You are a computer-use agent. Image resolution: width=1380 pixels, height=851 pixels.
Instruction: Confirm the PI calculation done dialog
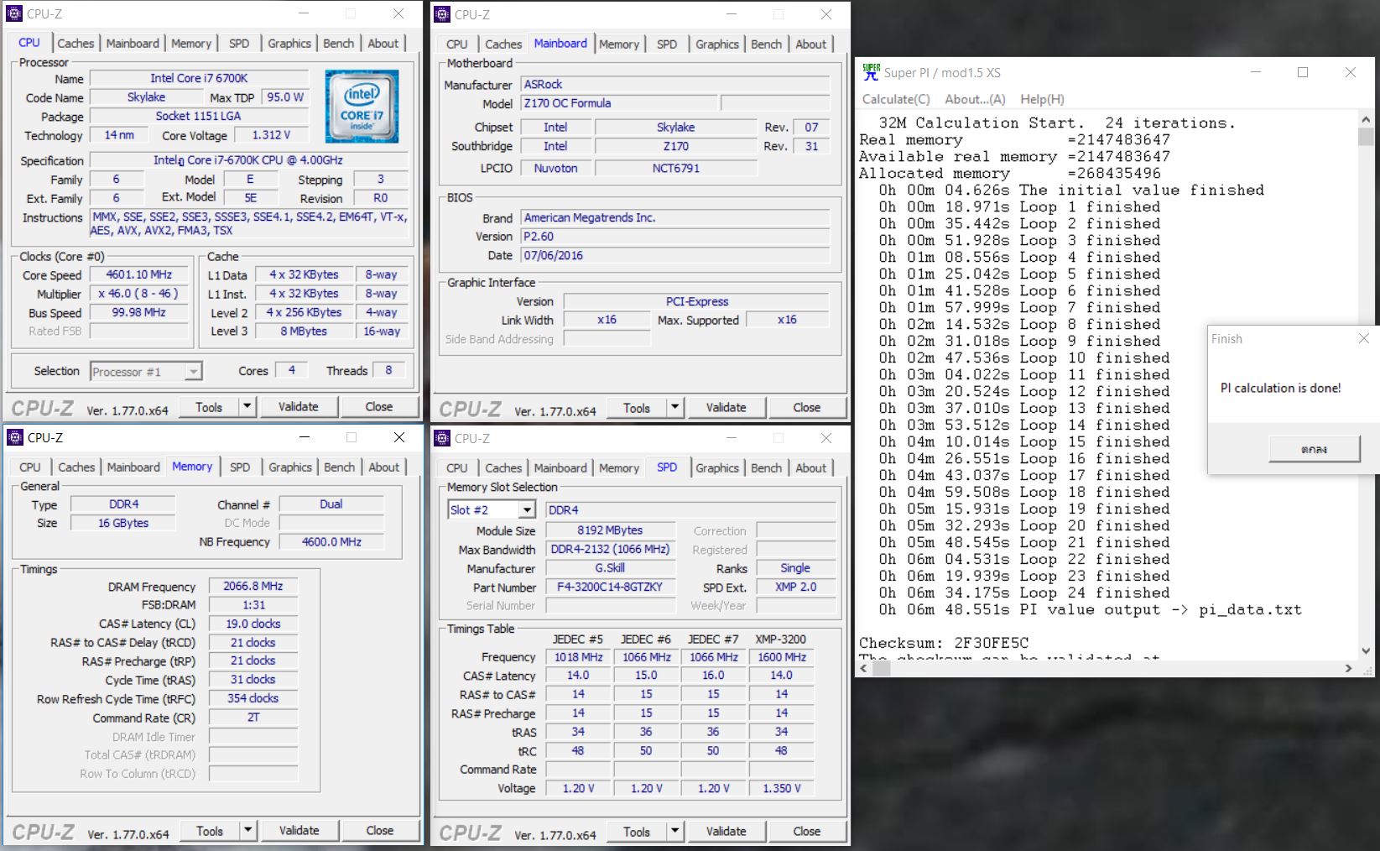tap(1314, 450)
